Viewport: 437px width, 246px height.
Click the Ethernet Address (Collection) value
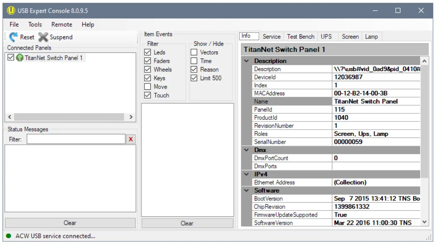350,182
